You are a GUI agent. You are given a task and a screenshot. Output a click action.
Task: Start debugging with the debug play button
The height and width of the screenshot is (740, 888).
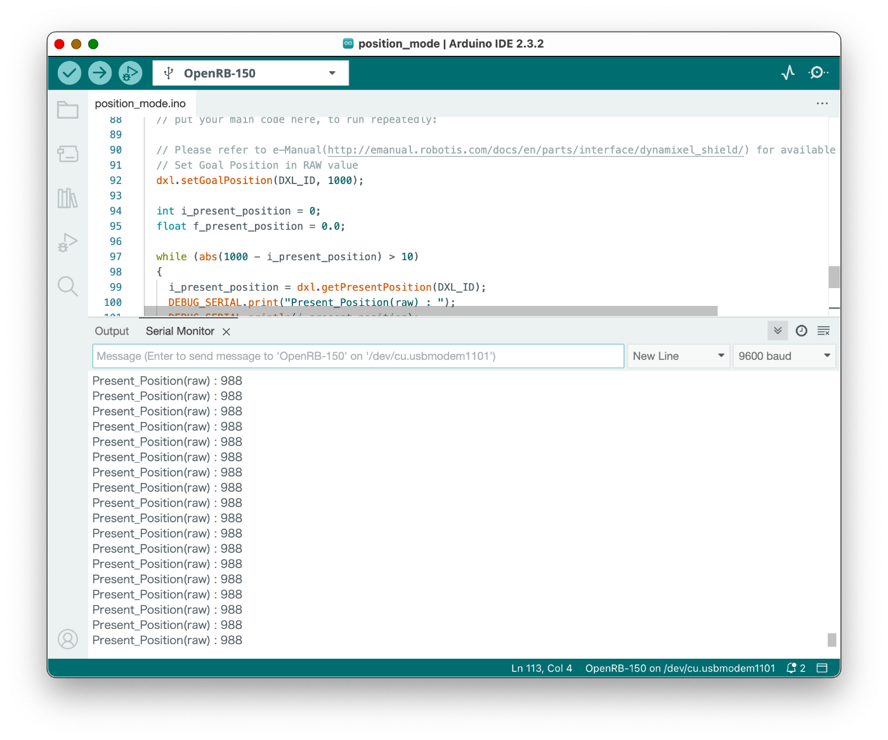pos(130,73)
